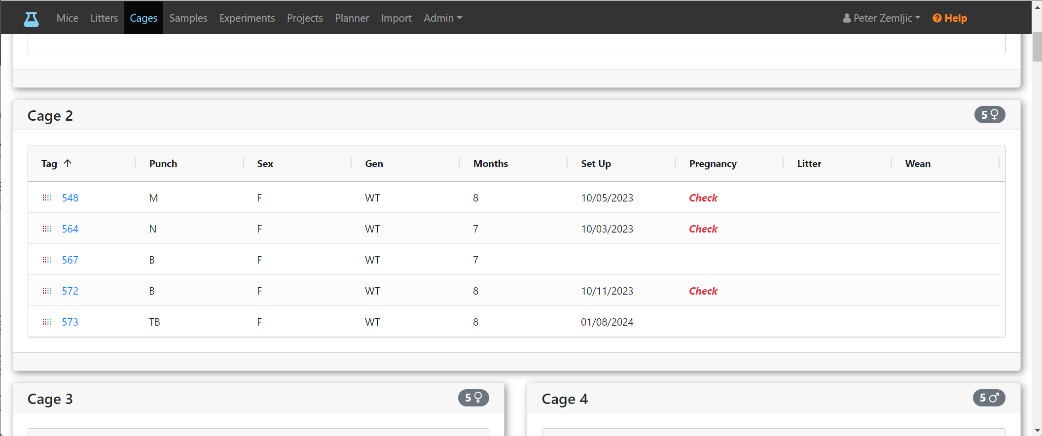Sort Cage 2 table by Sex
1042x436 pixels.
[265, 164]
